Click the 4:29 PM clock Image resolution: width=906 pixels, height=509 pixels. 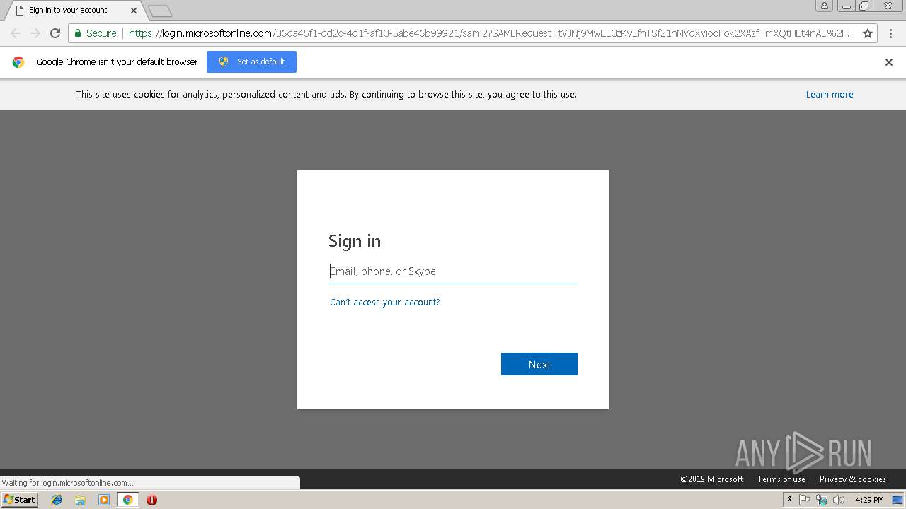tap(869, 500)
